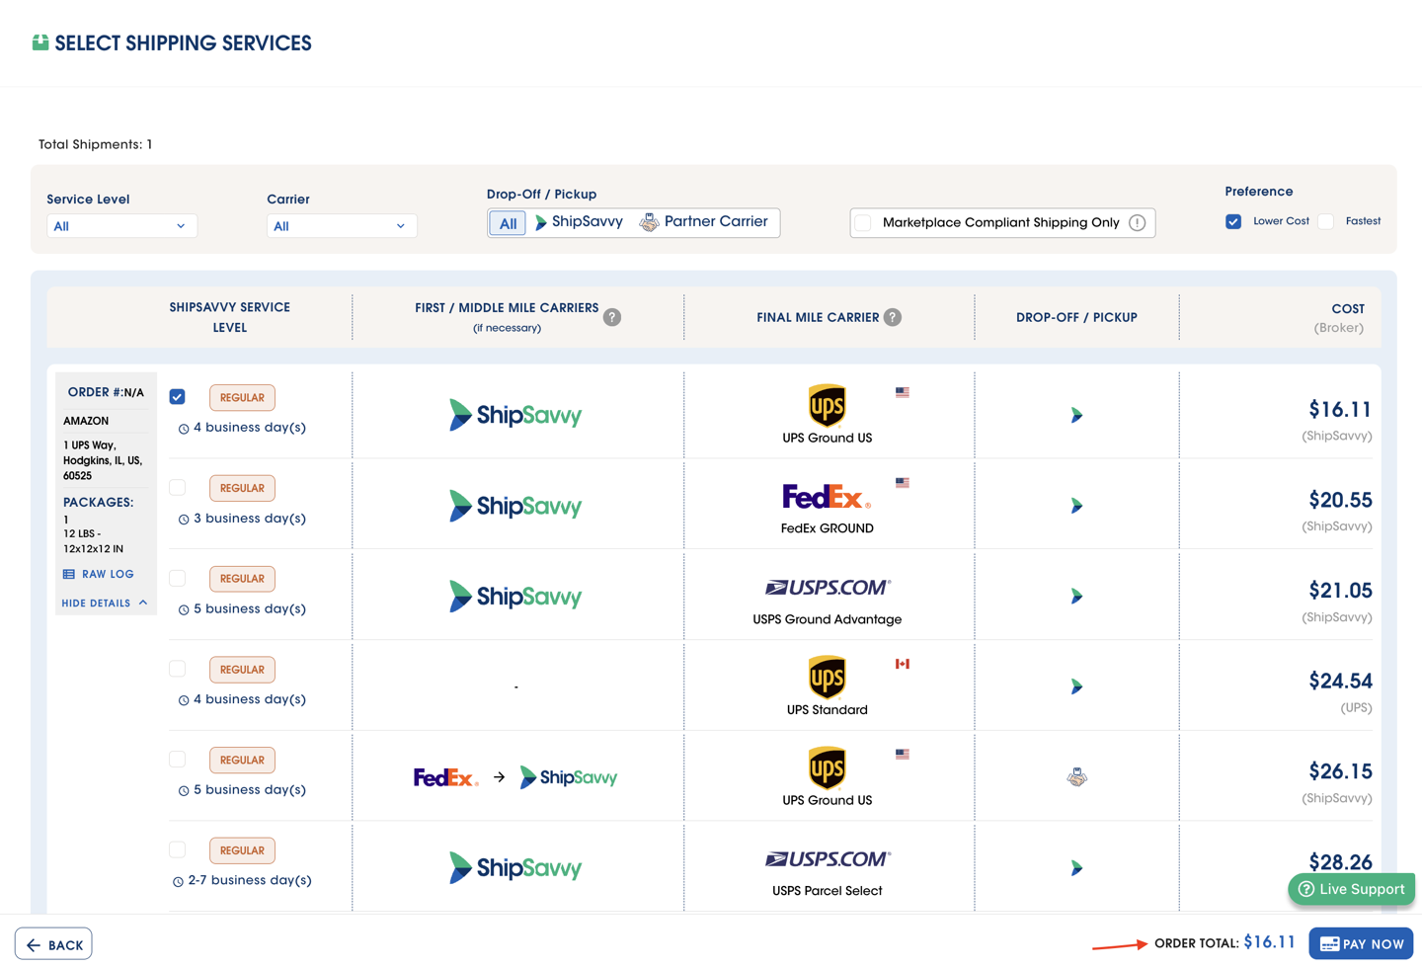
Task: Click the ShipSavvy carrier logo in the $20.55 row
Action: coord(515,506)
